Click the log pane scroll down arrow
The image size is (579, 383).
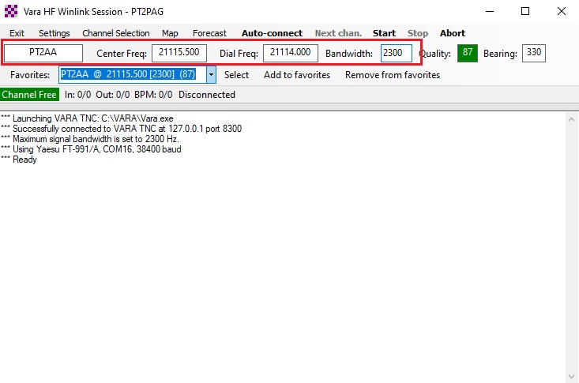click(572, 376)
